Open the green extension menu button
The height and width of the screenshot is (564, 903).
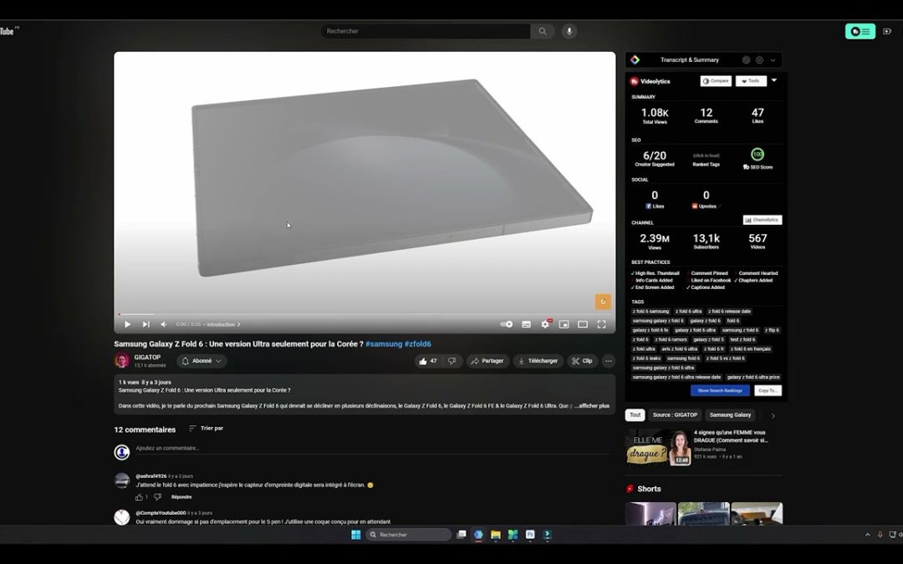[860, 31]
